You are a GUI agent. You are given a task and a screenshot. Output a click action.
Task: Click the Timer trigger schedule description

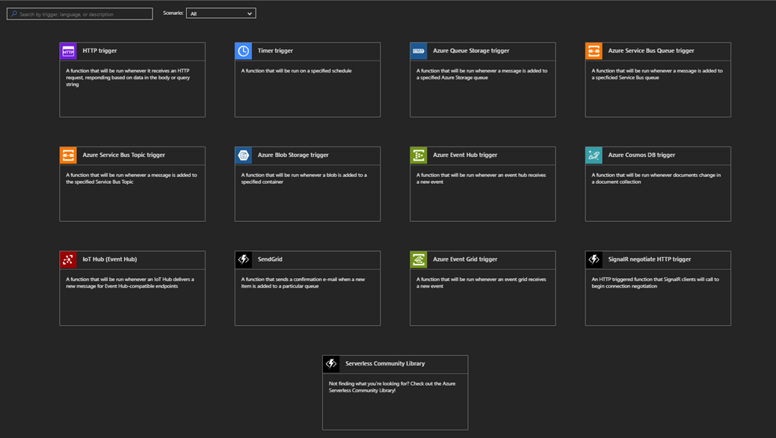pyautogui.click(x=297, y=71)
